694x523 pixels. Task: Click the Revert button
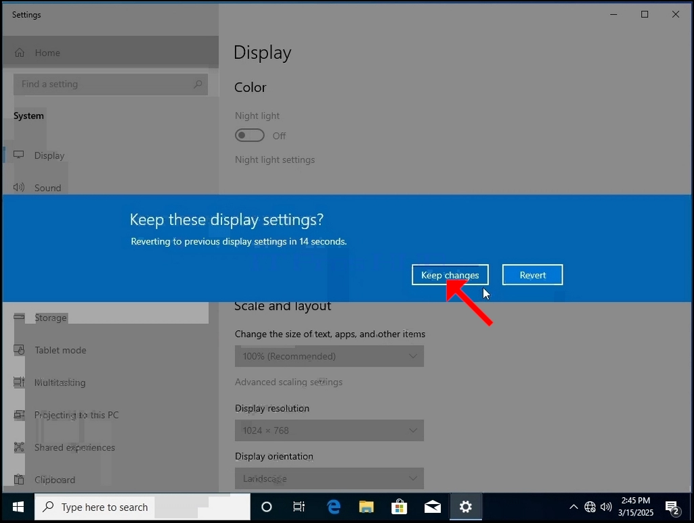click(532, 275)
